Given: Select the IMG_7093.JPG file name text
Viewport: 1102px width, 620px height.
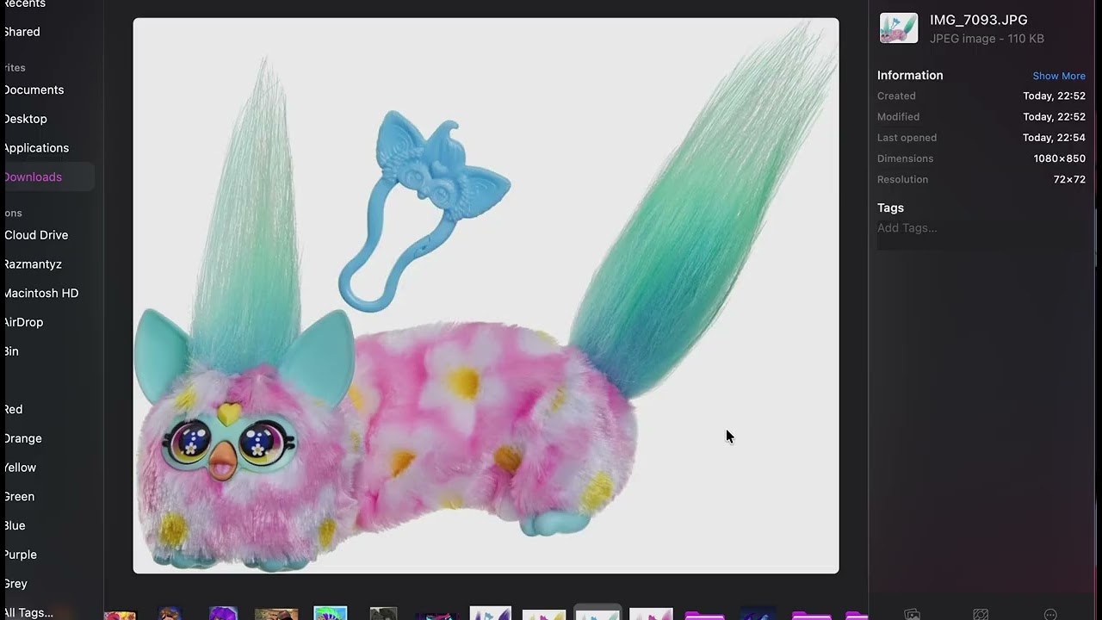Looking at the screenshot, I should pyautogui.click(x=978, y=20).
